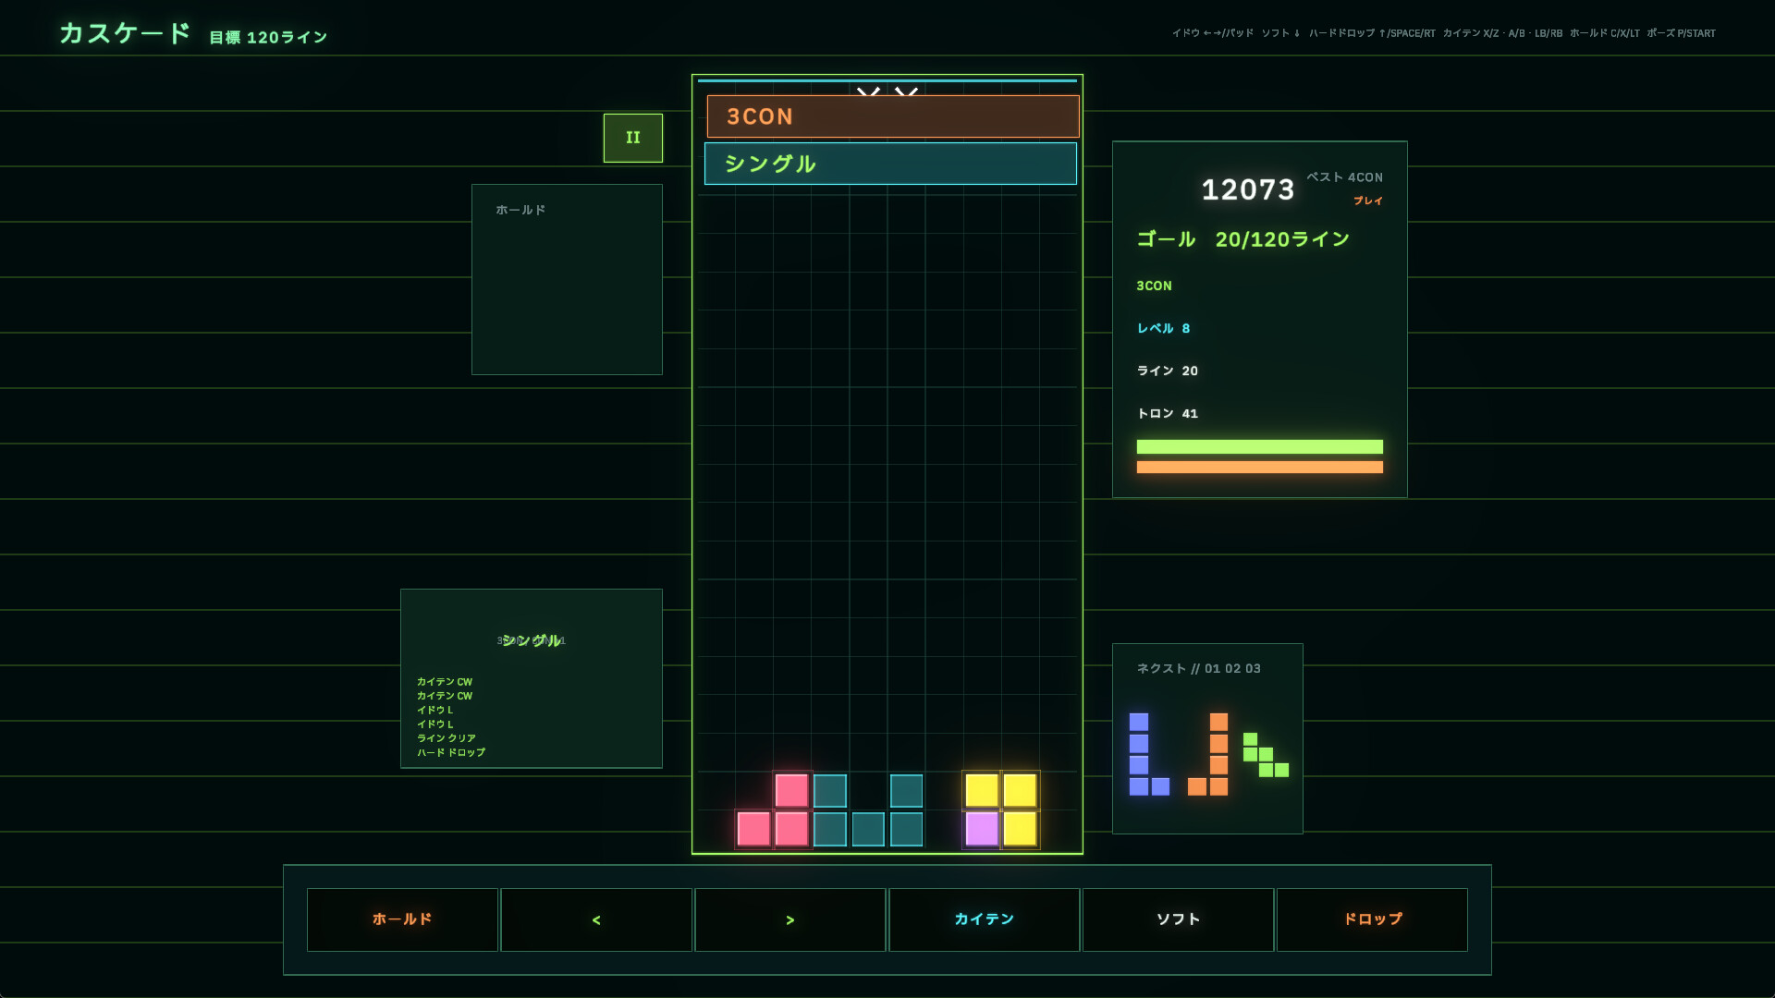Click the シングル line clear banner

tap(890, 164)
